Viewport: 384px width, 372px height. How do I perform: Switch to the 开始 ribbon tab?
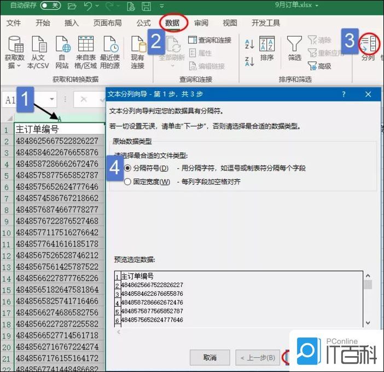tap(43, 23)
